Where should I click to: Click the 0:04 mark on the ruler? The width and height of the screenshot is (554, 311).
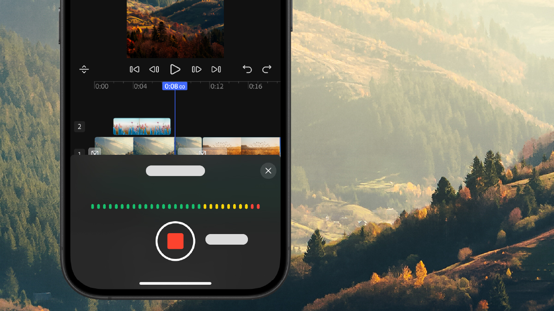click(x=140, y=86)
